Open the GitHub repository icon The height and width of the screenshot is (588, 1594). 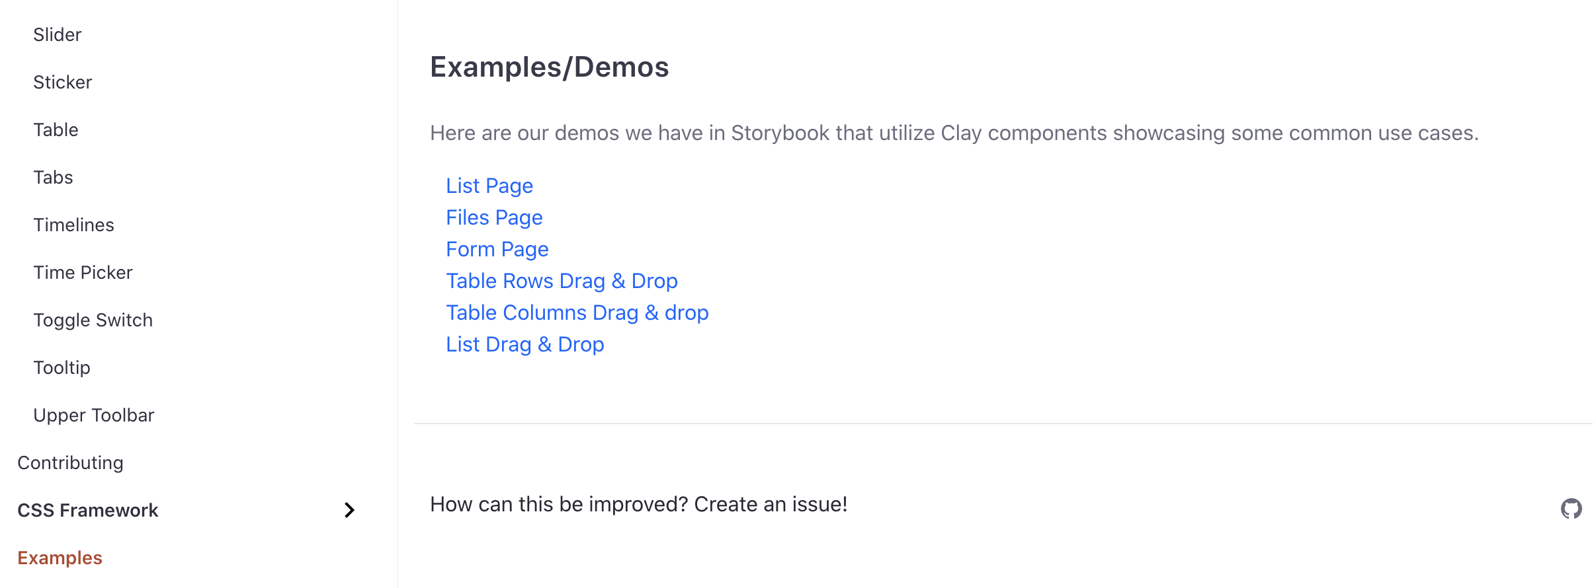[x=1571, y=509]
